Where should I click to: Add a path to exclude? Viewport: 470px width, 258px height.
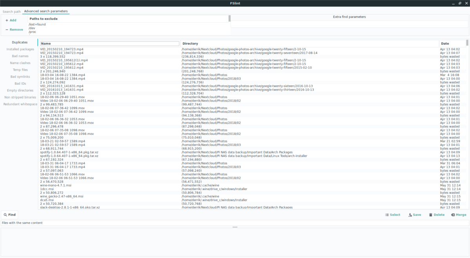(11, 20)
